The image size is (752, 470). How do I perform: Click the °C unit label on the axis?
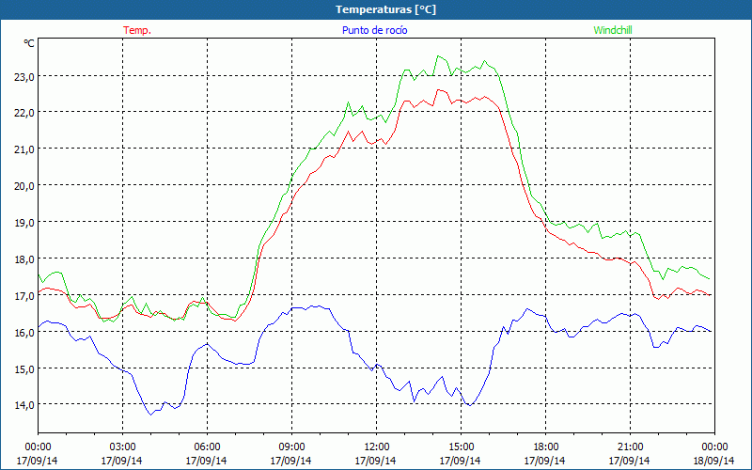29,43
